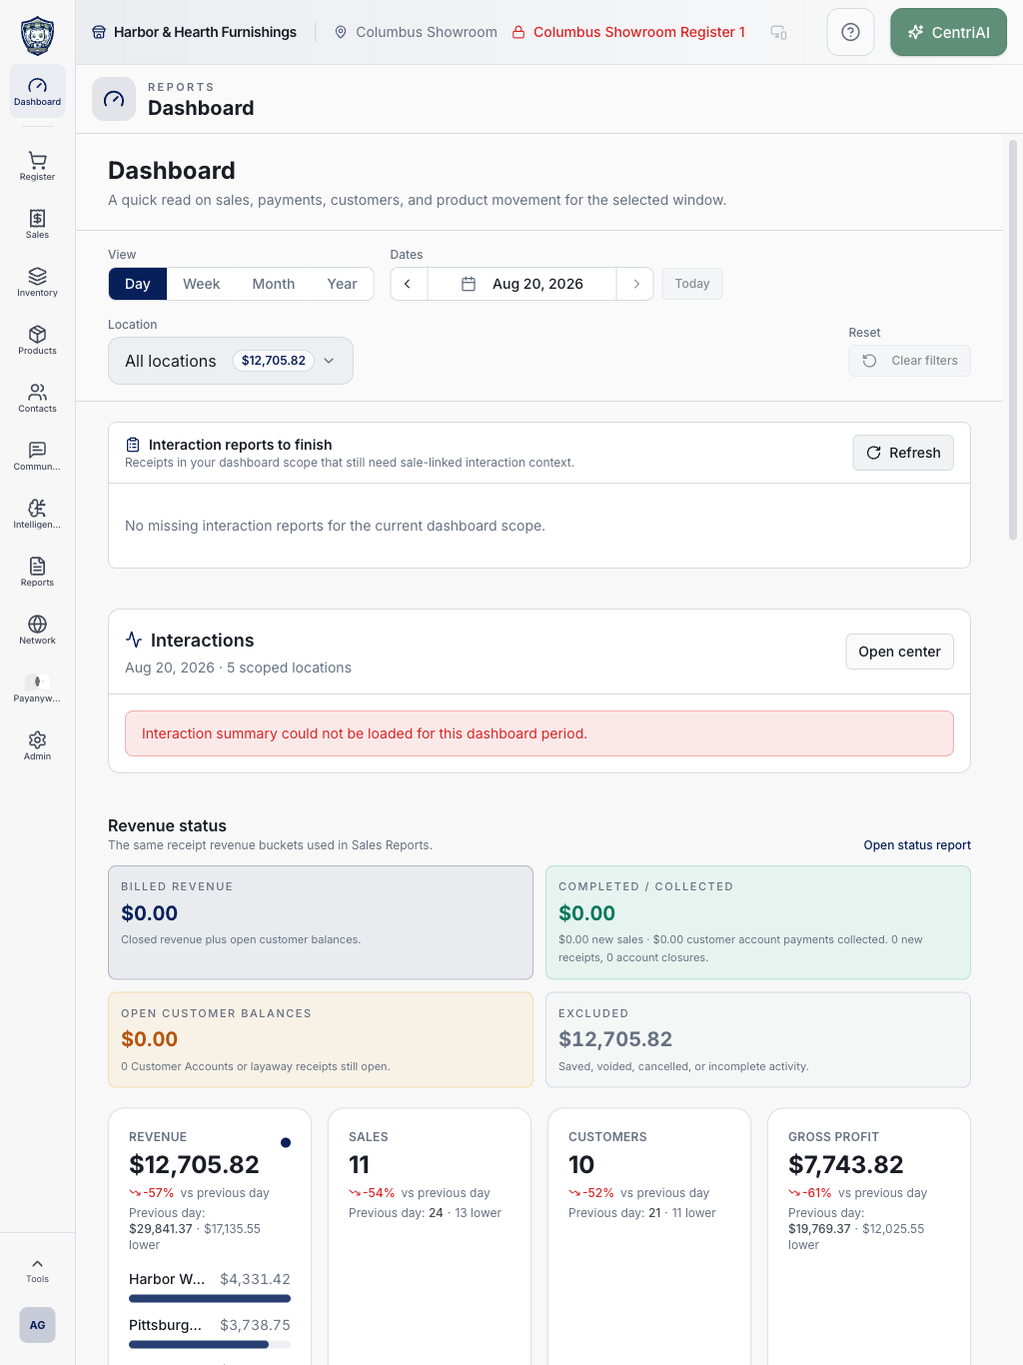The height and width of the screenshot is (1365, 1023).
Task: Switch to the Year view
Action: (x=342, y=284)
